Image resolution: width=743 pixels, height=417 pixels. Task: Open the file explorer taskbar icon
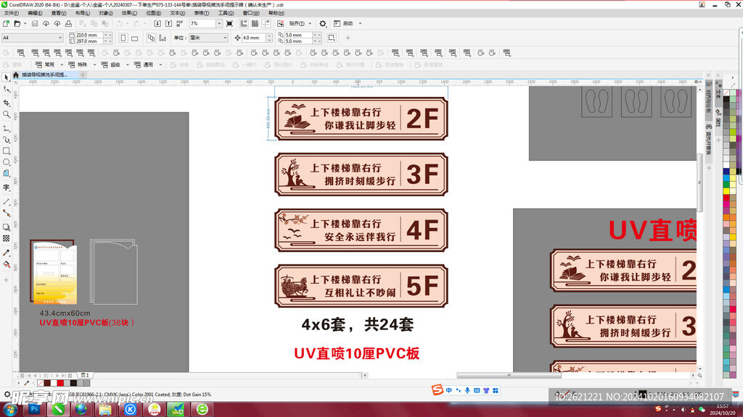pyautogui.click(x=105, y=409)
